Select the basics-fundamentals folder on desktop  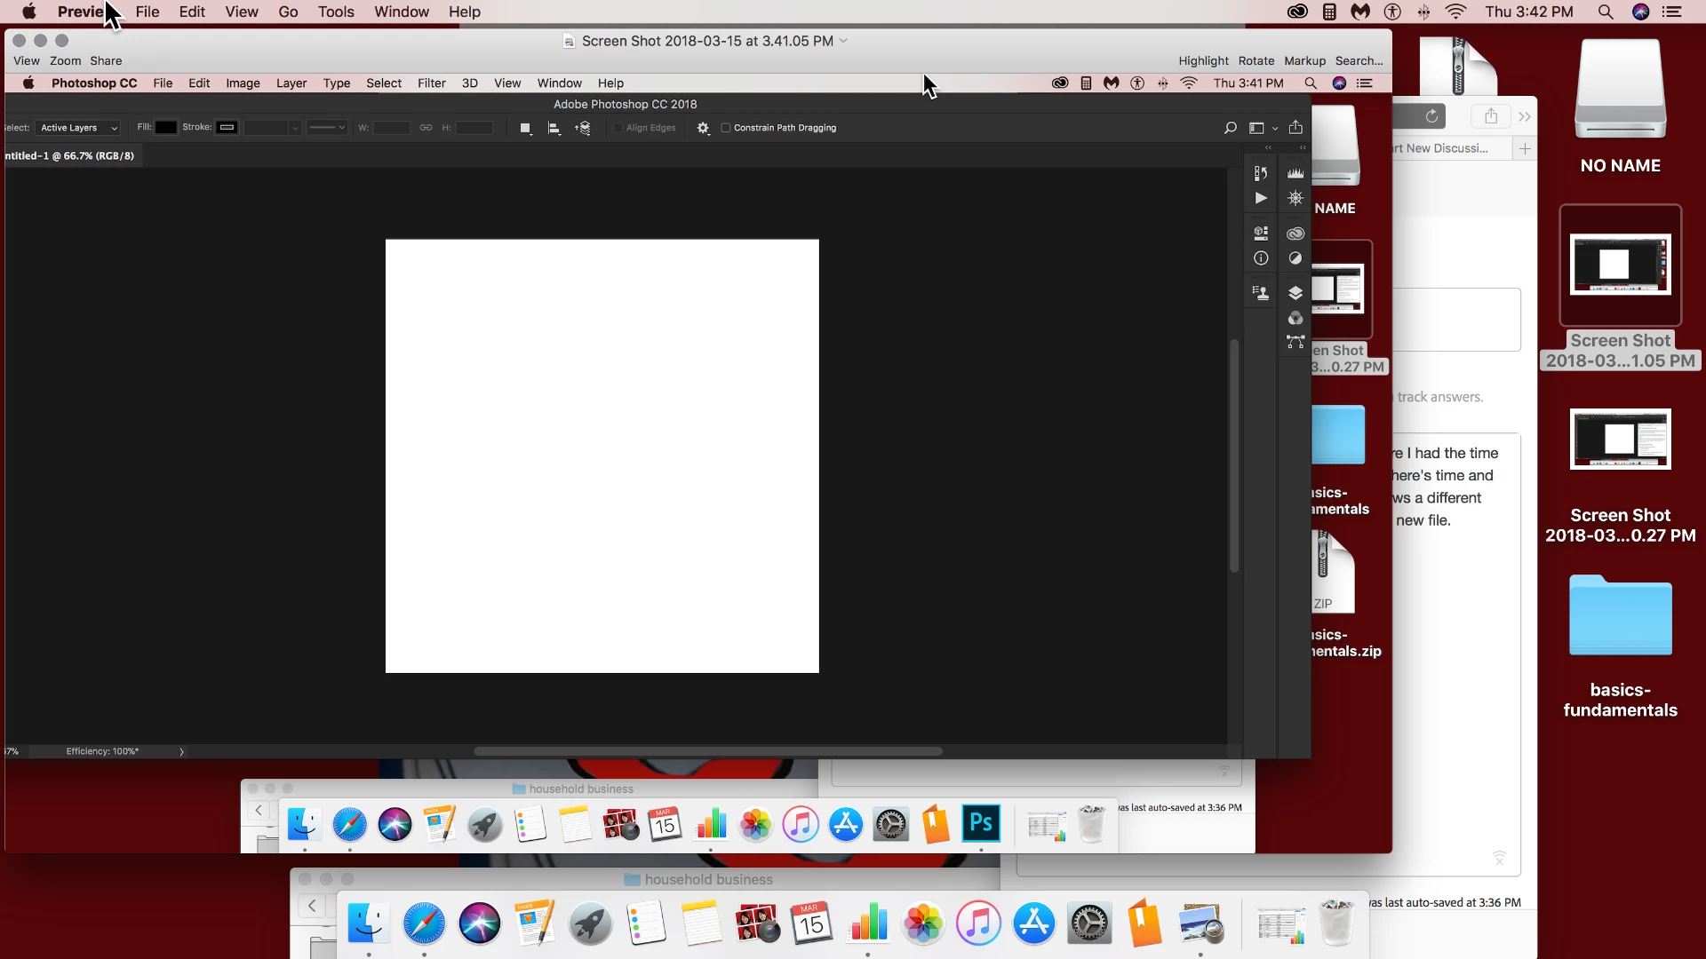pos(1620,616)
